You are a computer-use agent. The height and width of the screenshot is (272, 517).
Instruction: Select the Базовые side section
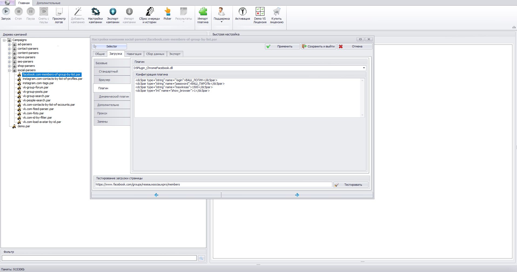pos(112,63)
